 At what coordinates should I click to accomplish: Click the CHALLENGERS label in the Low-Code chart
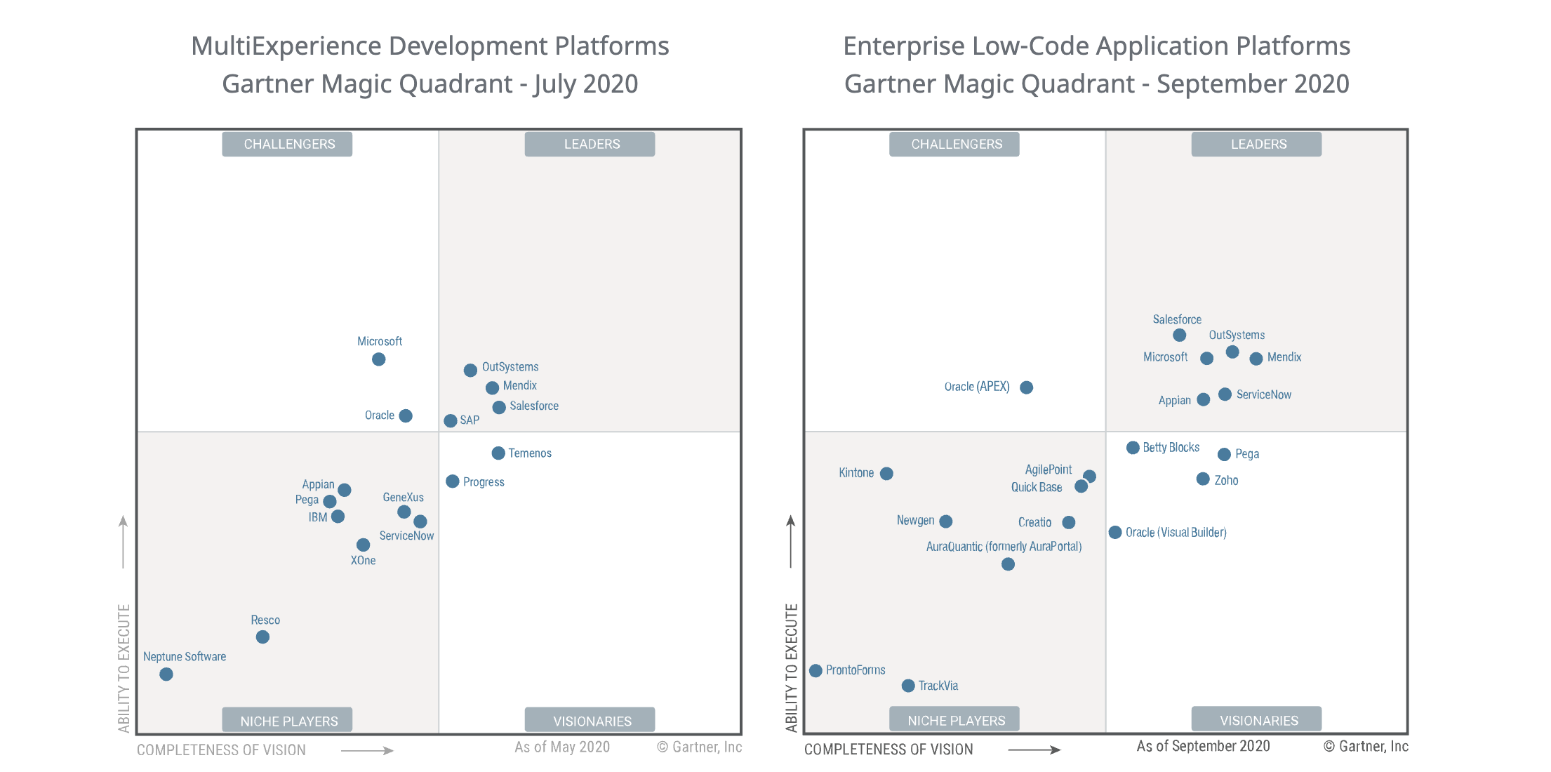coord(954,144)
